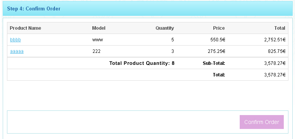Click the Sub-Total: label
Viewport: 295px width, 139px height.
tap(214, 63)
